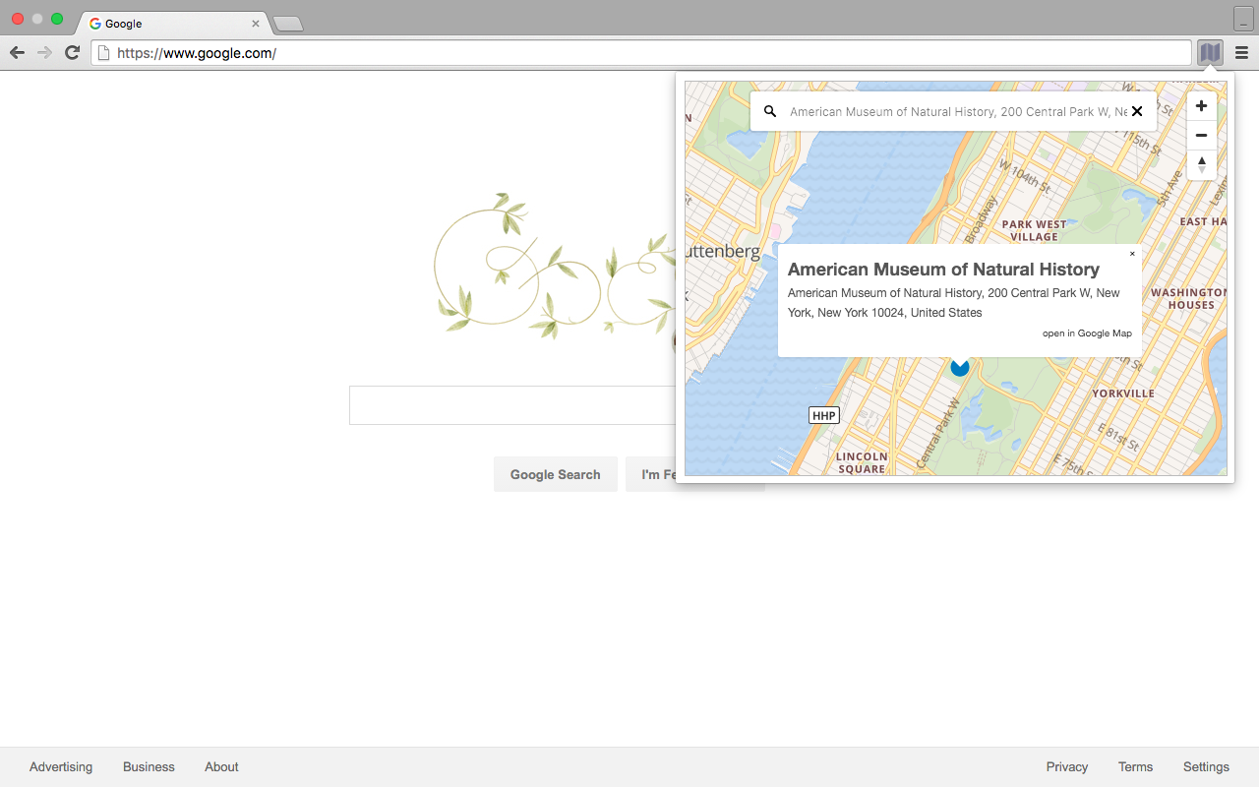Open the About link
This screenshot has width=1259, height=787.
tap(220, 766)
